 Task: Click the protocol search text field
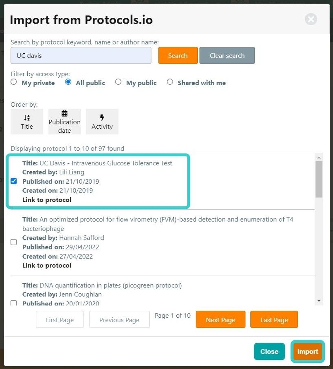pos(81,56)
